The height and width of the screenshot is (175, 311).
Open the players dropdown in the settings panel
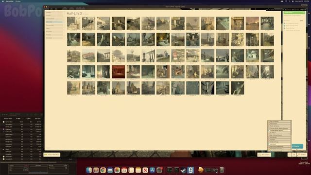(301, 20)
